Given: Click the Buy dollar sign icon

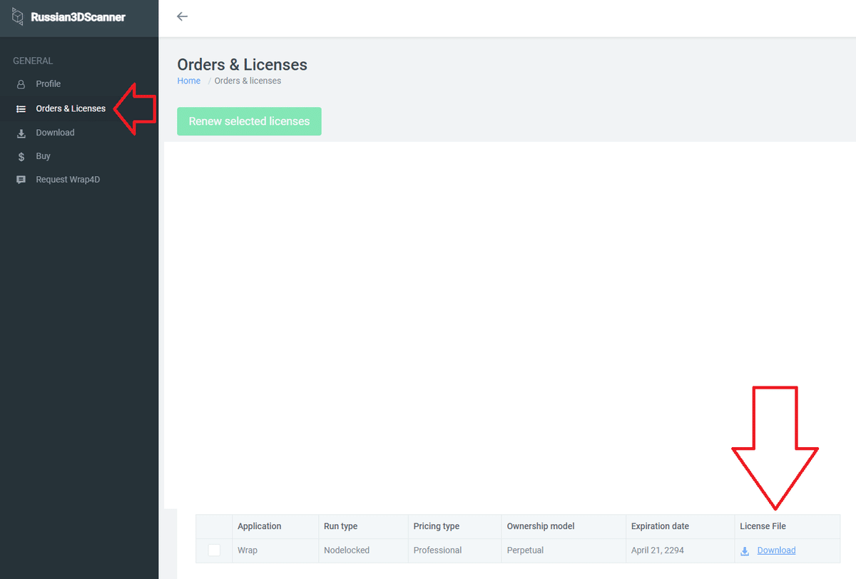Looking at the screenshot, I should point(21,157).
